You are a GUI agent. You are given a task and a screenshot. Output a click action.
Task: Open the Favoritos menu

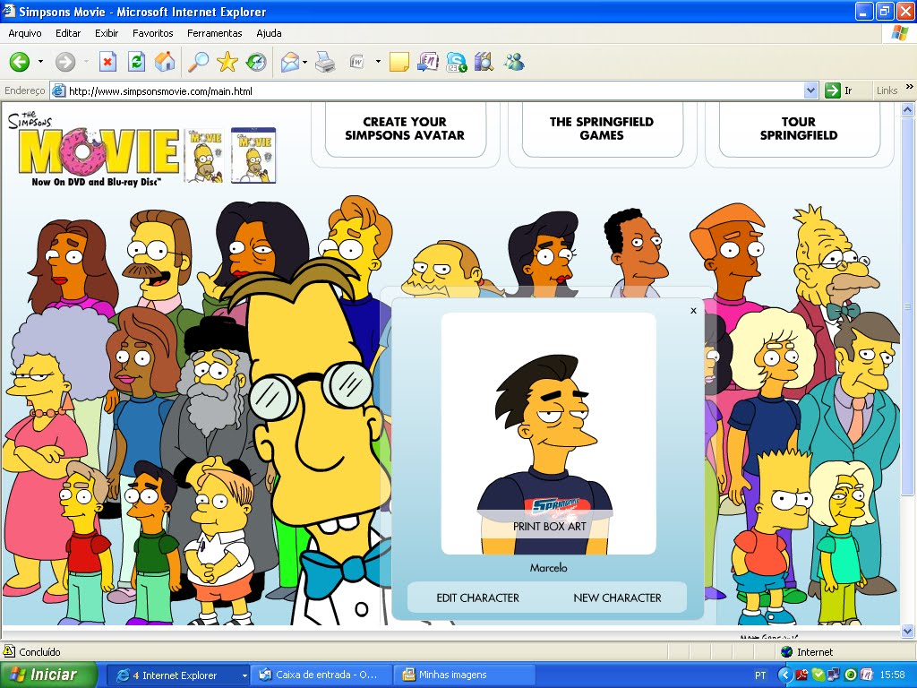point(152,33)
